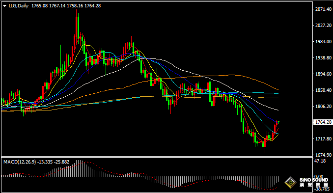Select the LLG,Daily symbol label

coord(19,6)
